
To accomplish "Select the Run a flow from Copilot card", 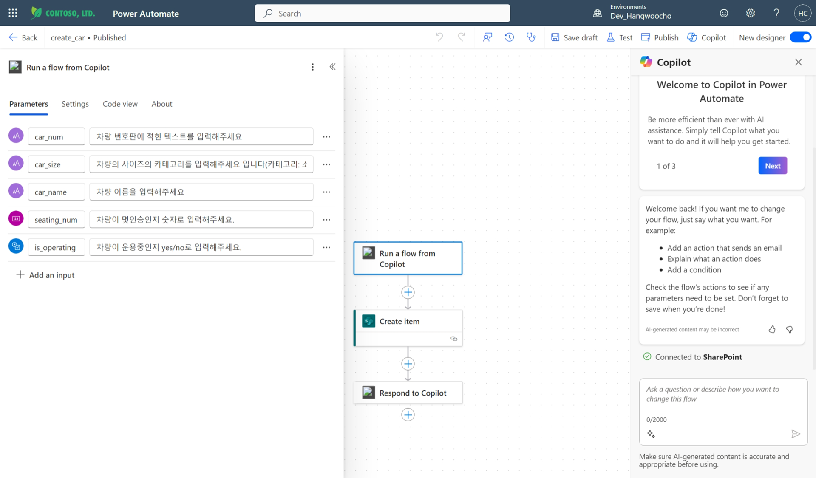I will click(408, 258).
